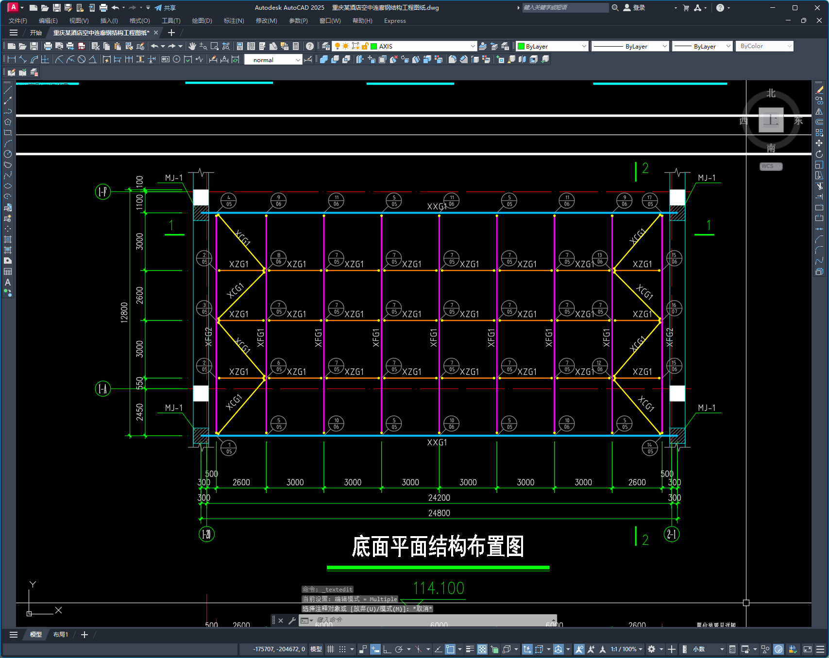
Task: Click the 共享 share button
Action: [166, 8]
